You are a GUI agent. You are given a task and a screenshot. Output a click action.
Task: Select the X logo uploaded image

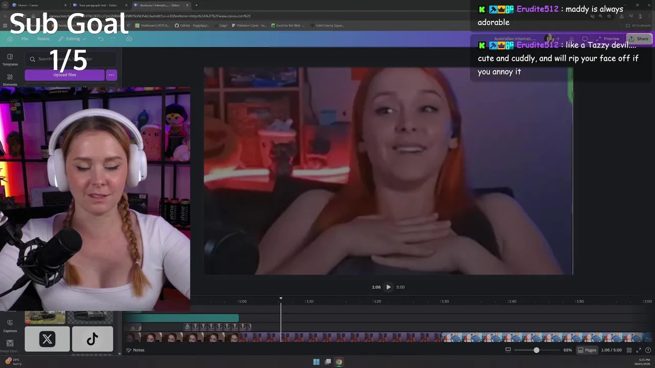47,339
